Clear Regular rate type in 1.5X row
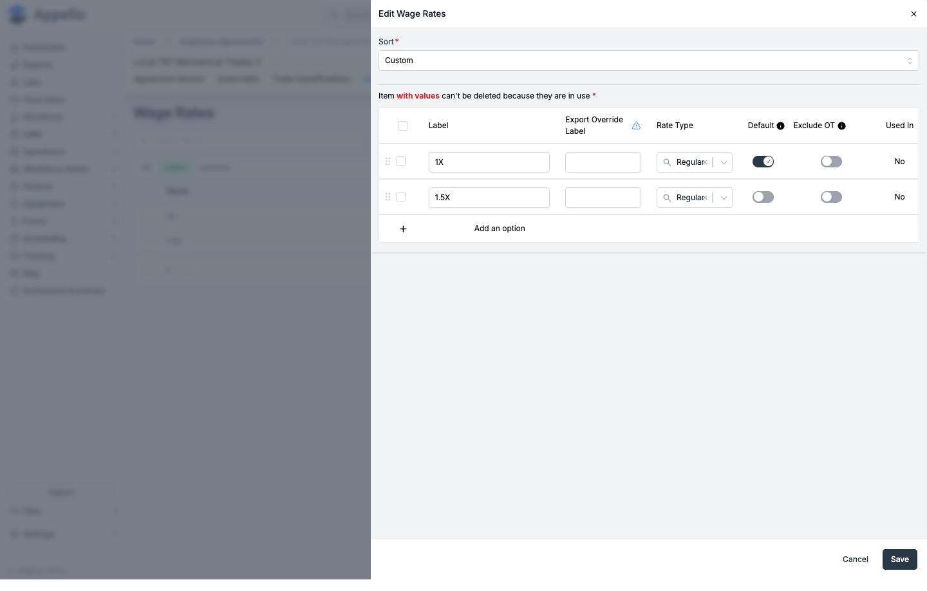 (x=706, y=198)
